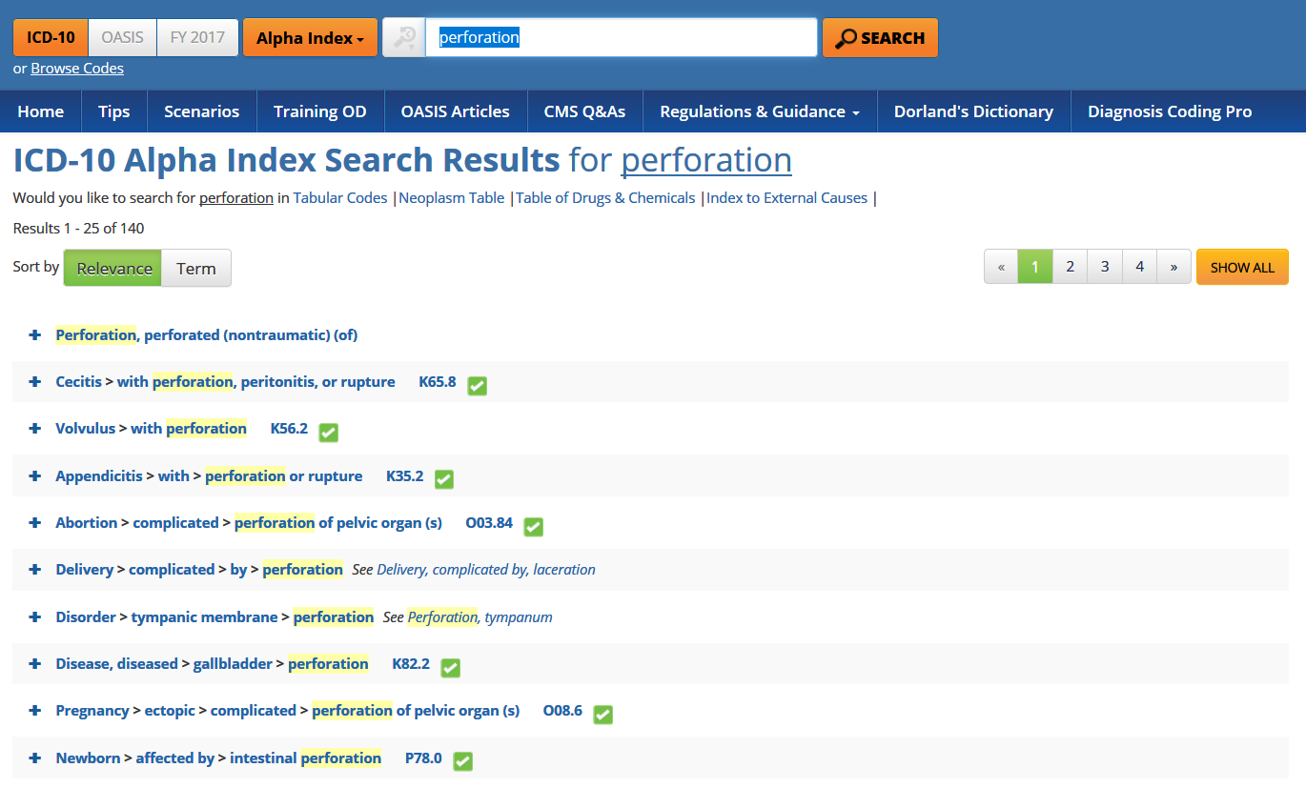Image resolution: width=1306 pixels, height=788 pixels.
Task: Click green checkmark beside K82.2 code
Action: (x=451, y=668)
